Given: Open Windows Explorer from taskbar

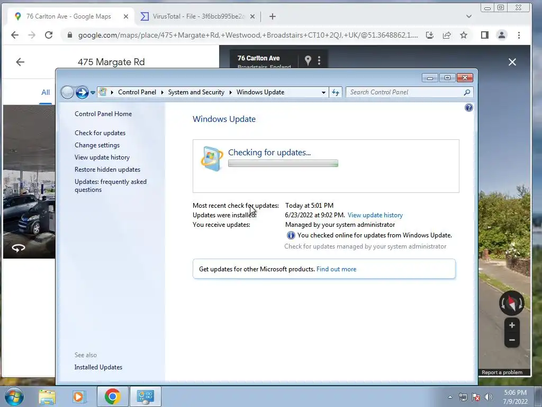Looking at the screenshot, I should point(47,396).
